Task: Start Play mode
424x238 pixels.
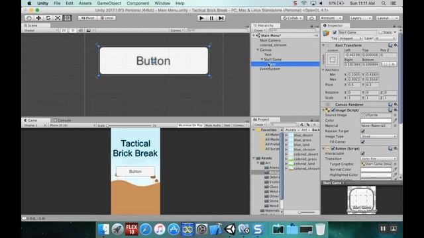Action: 201,18
